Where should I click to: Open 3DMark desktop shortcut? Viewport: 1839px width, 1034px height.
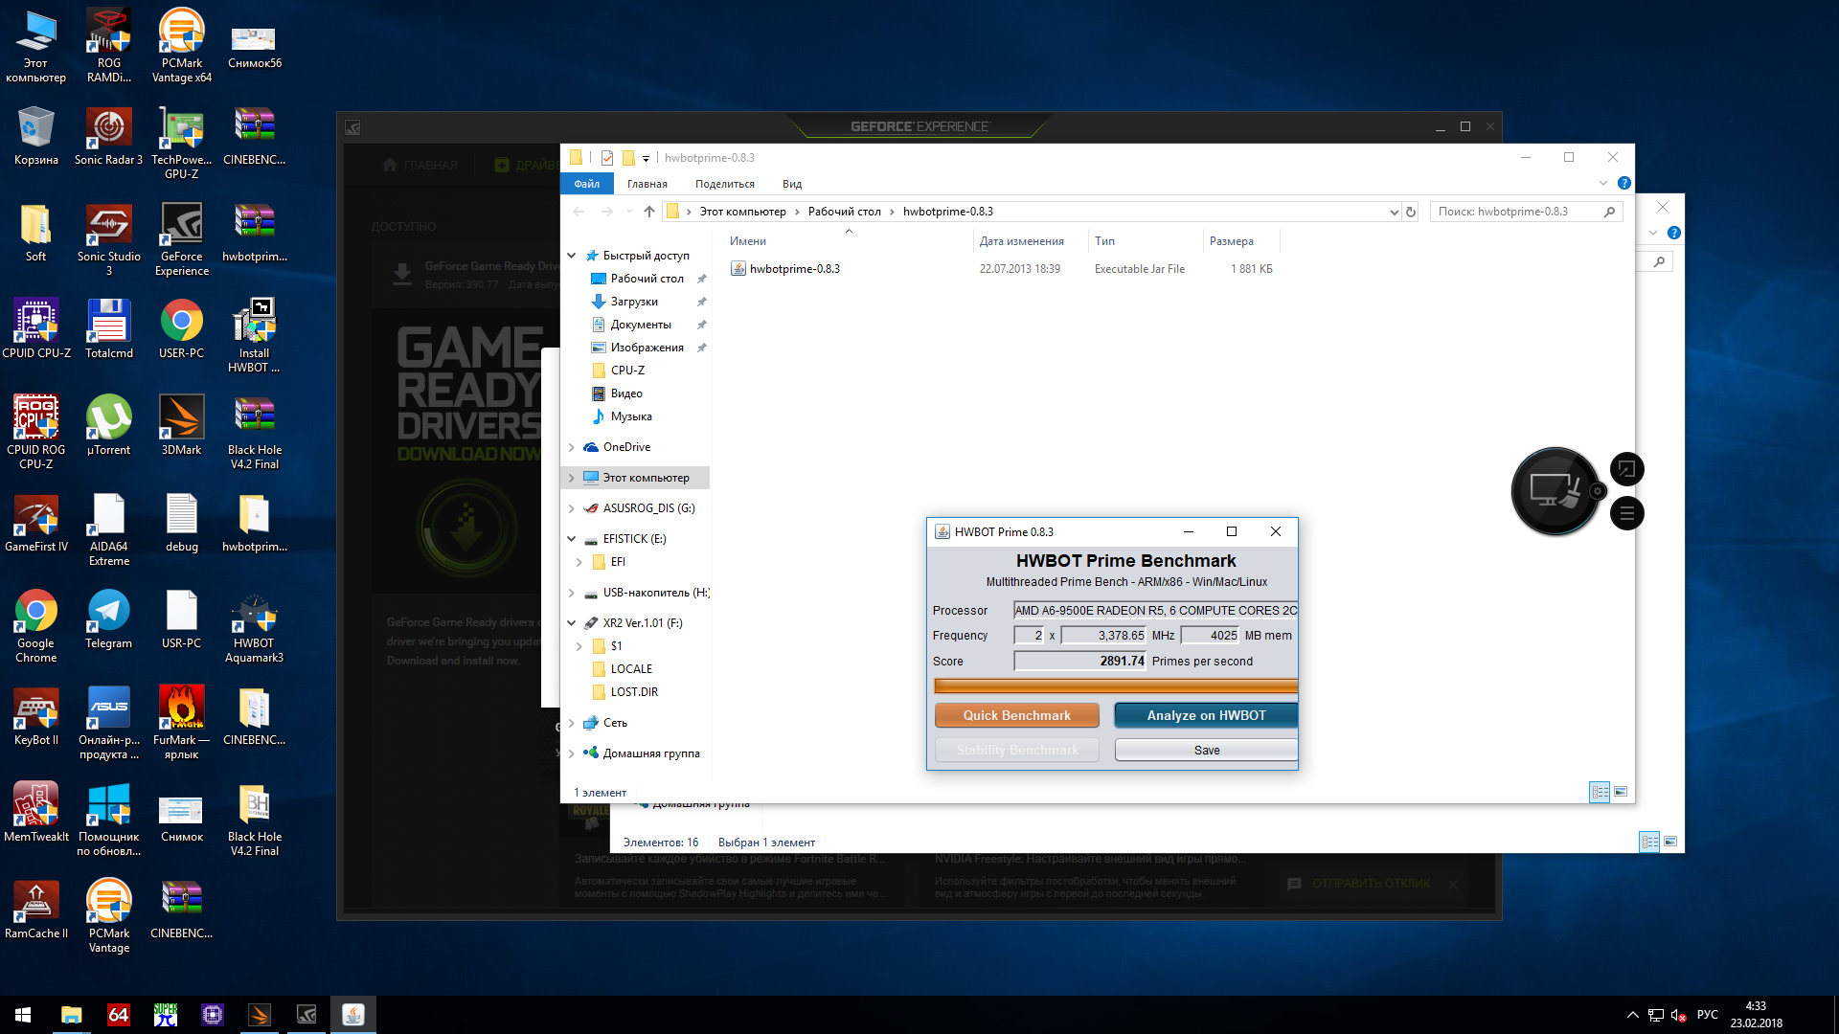click(x=181, y=425)
